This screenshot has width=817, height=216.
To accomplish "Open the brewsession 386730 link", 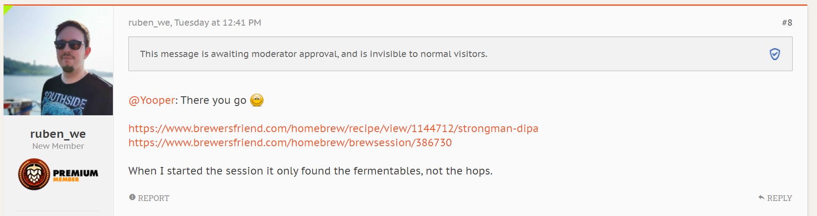I will tap(290, 143).
